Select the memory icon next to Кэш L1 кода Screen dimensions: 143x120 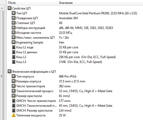click(13, 47)
